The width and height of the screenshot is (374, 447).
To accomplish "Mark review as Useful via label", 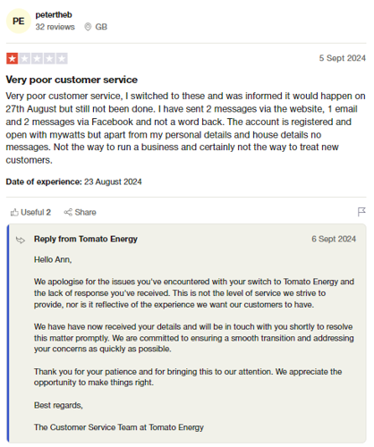I will coord(36,212).
